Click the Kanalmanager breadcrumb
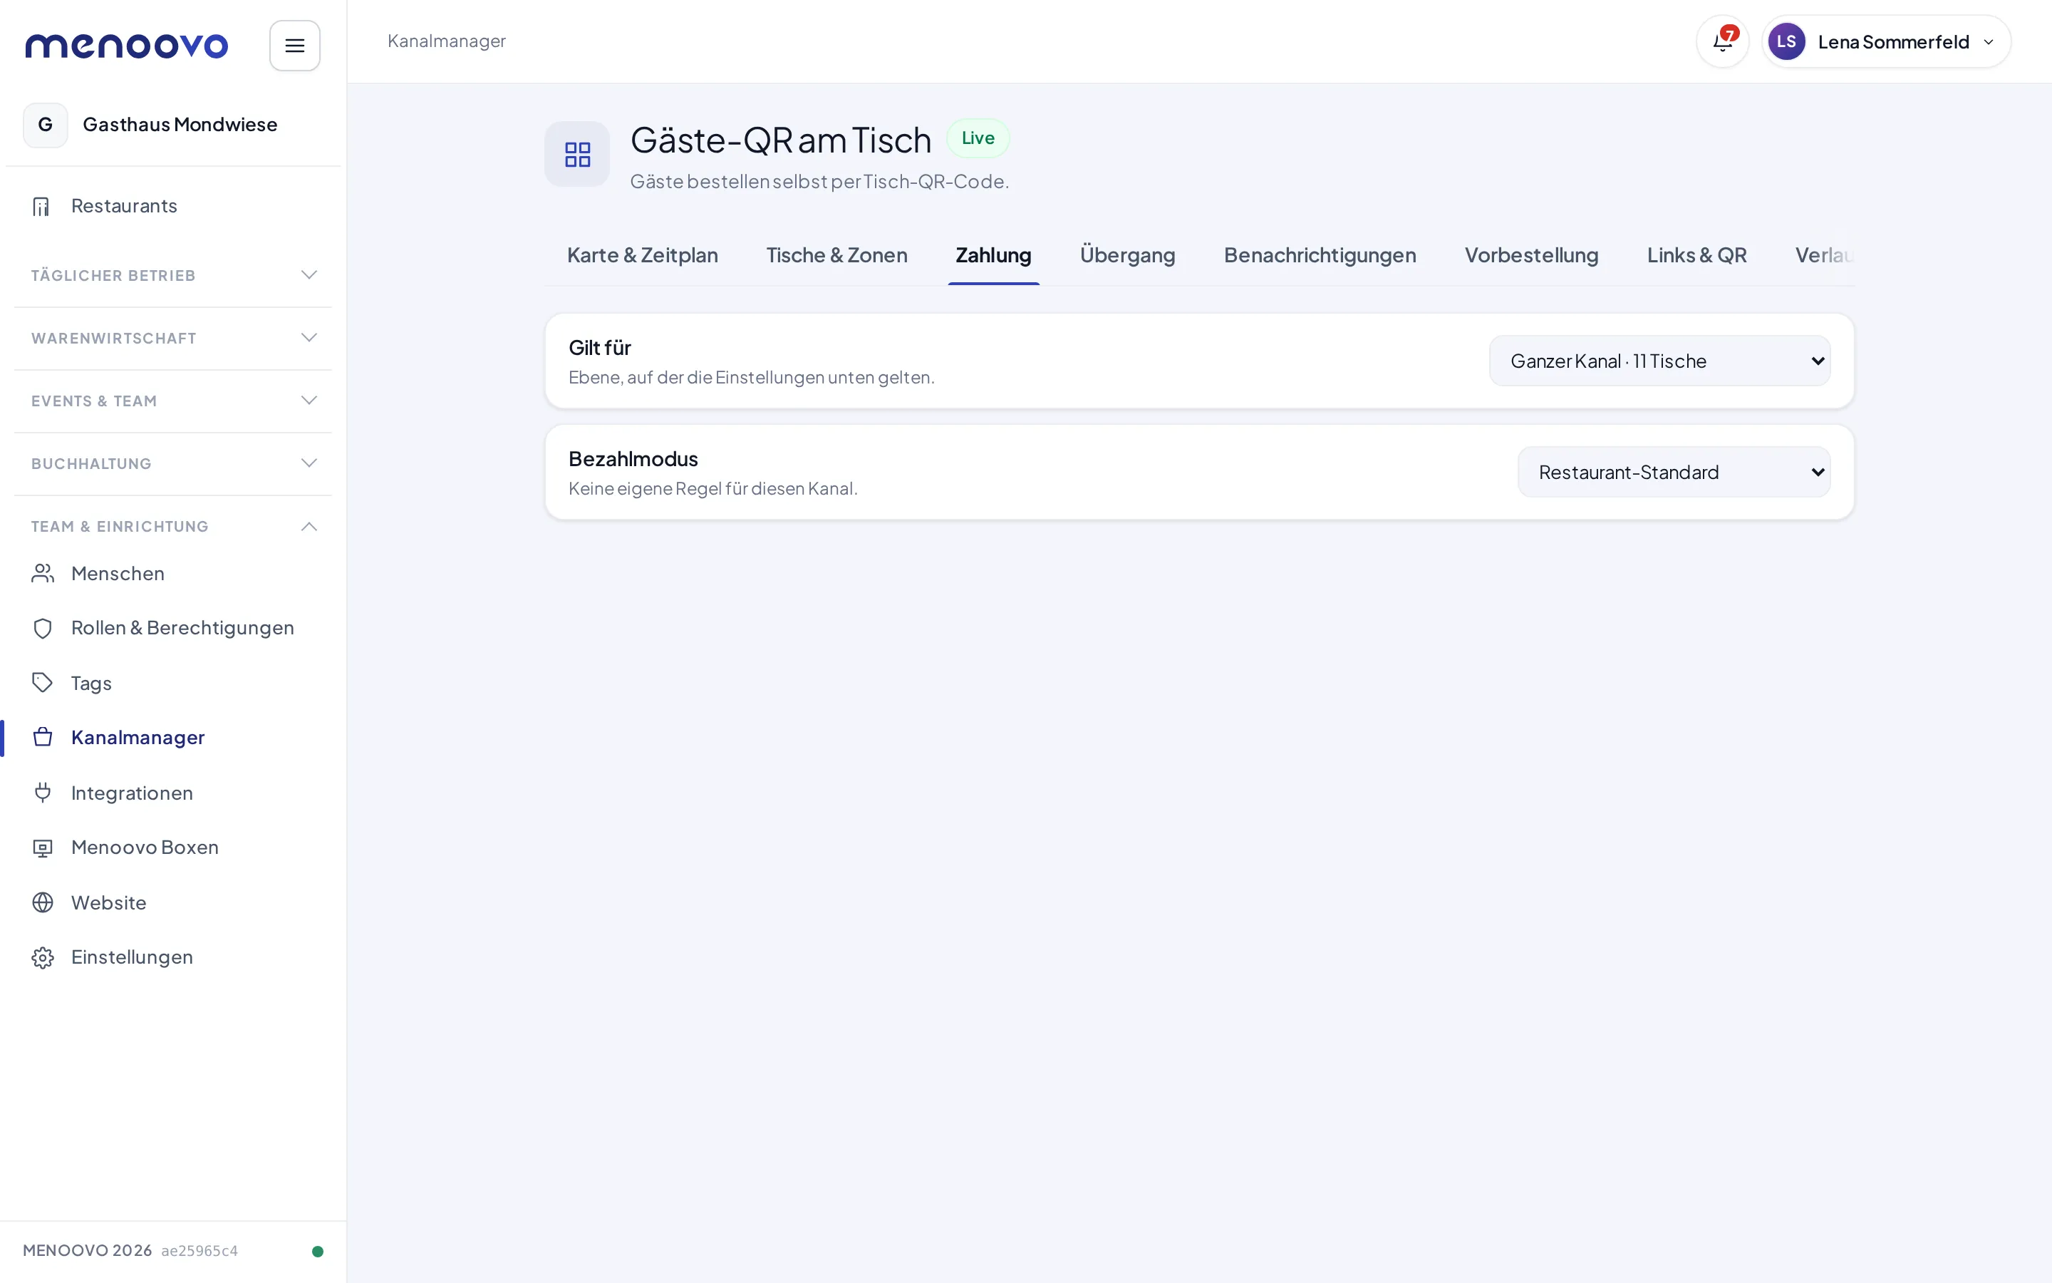 (x=446, y=41)
